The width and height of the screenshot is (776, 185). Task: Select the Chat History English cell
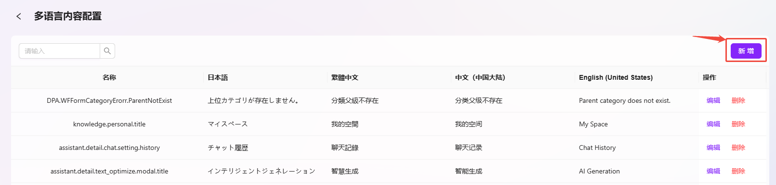597,148
